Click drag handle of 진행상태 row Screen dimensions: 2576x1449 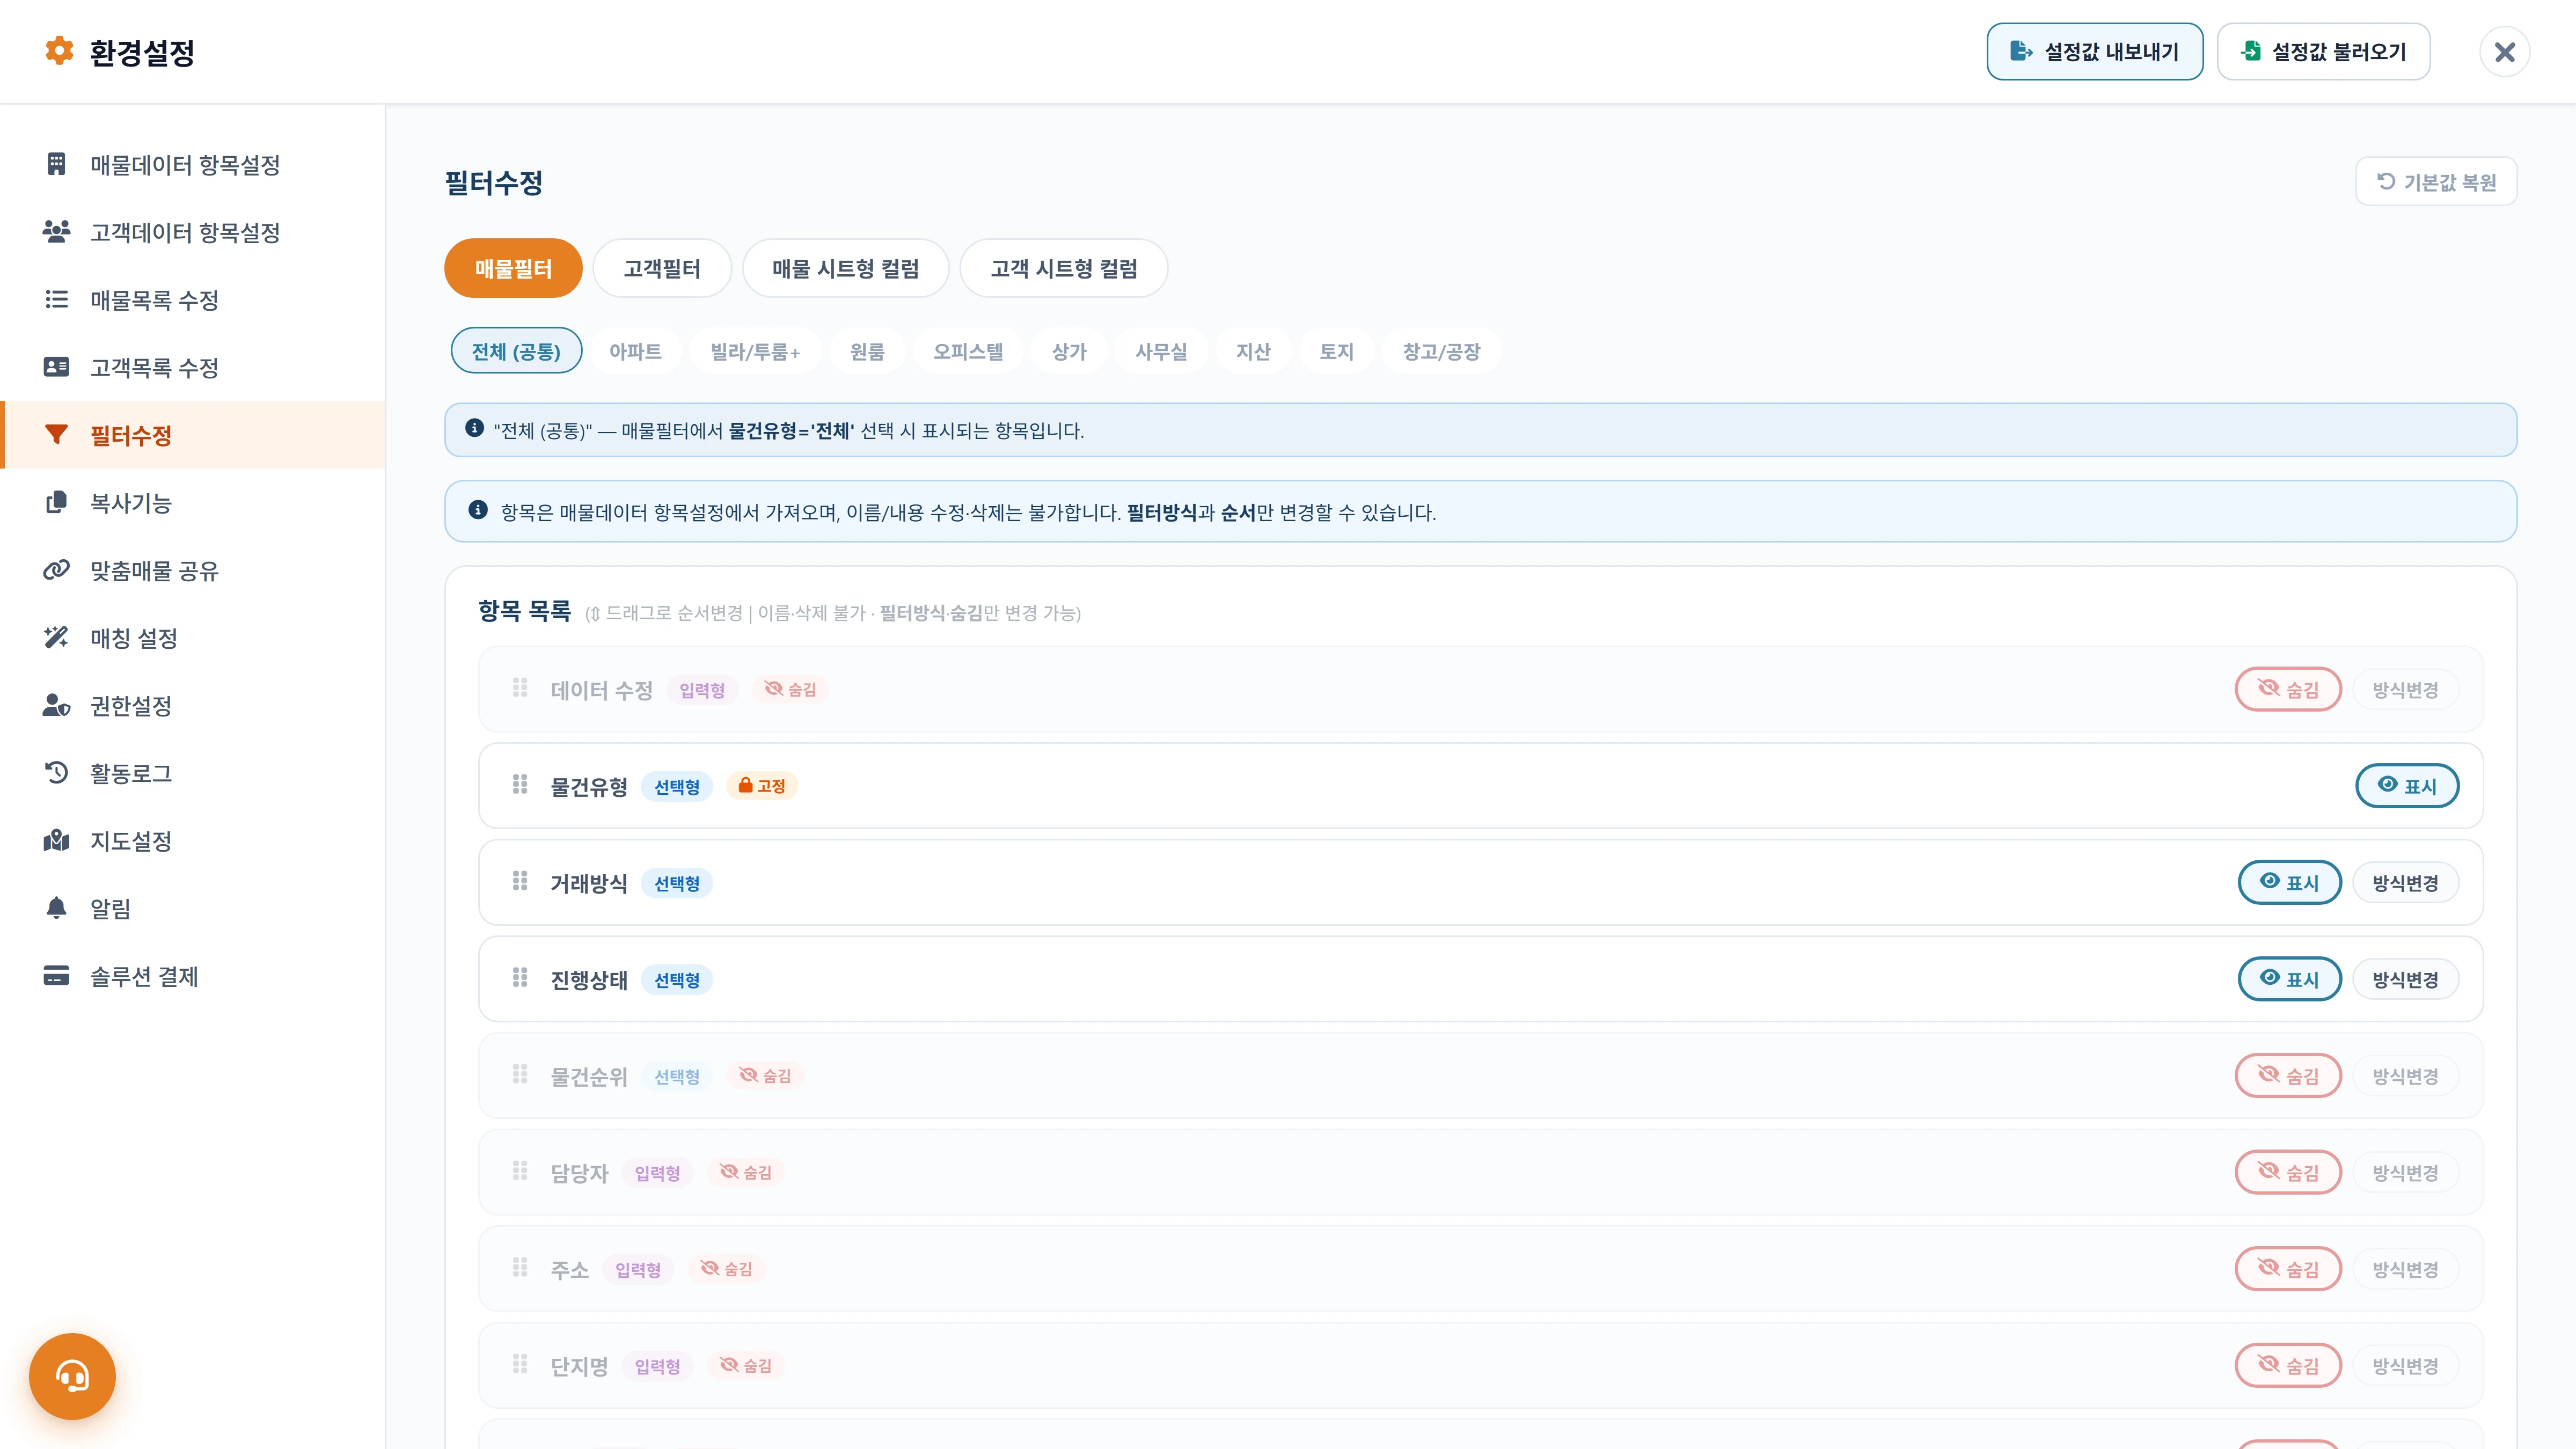click(x=520, y=977)
